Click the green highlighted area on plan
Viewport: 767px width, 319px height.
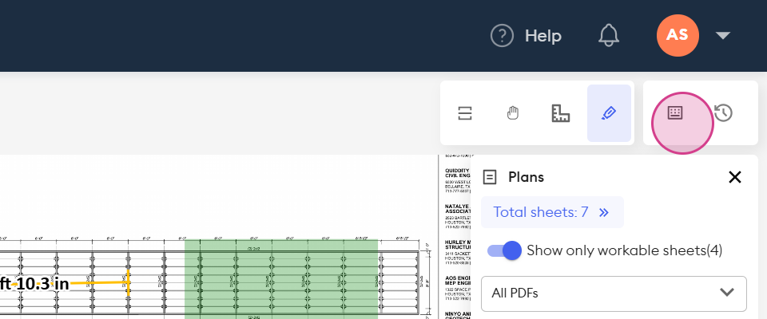click(x=281, y=279)
